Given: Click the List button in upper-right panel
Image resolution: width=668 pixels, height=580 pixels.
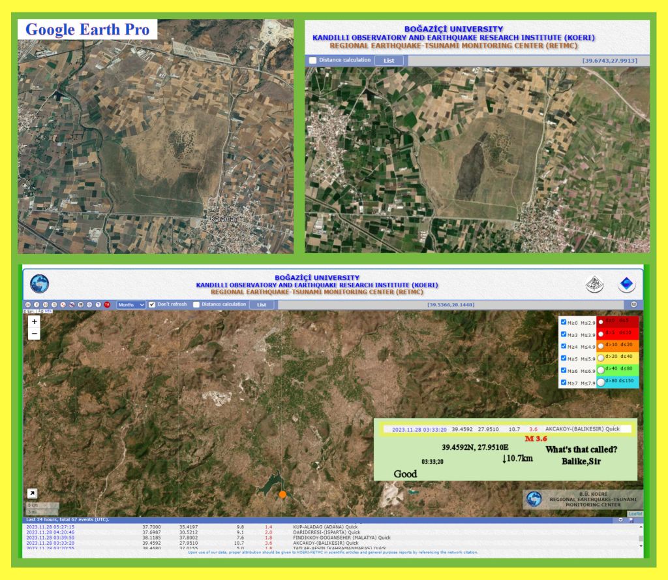Looking at the screenshot, I should coord(389,60).
